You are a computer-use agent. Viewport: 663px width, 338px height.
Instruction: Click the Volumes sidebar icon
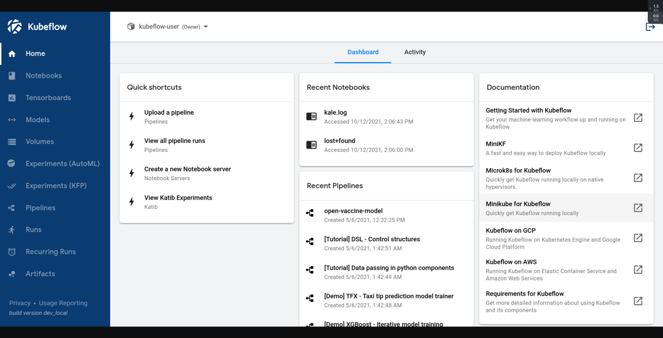(x=12, y=142)
